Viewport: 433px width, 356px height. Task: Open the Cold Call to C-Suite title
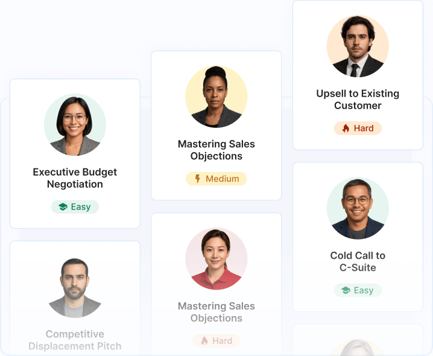358,261
